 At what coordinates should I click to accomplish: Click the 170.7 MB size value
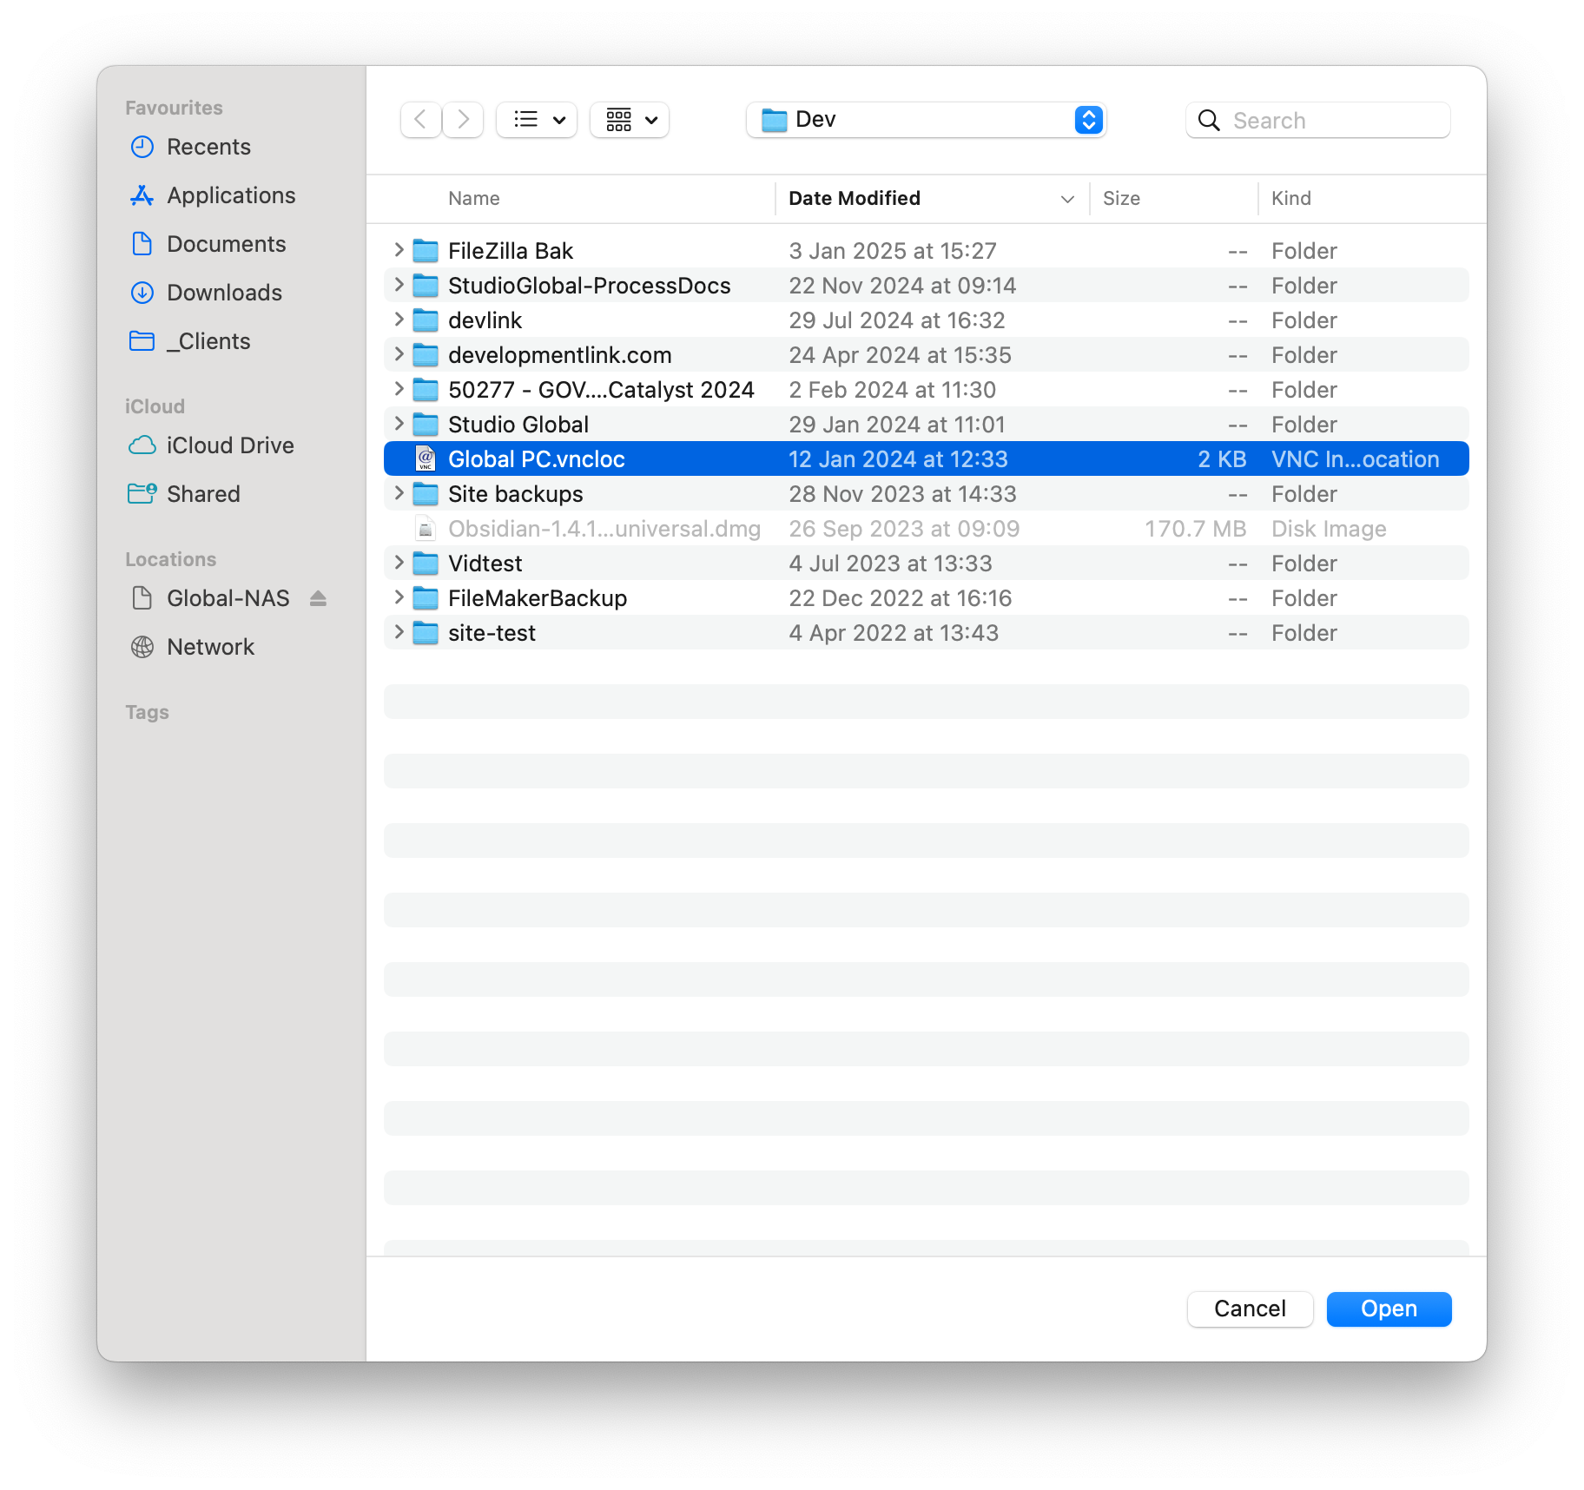tap(1196, 529)
